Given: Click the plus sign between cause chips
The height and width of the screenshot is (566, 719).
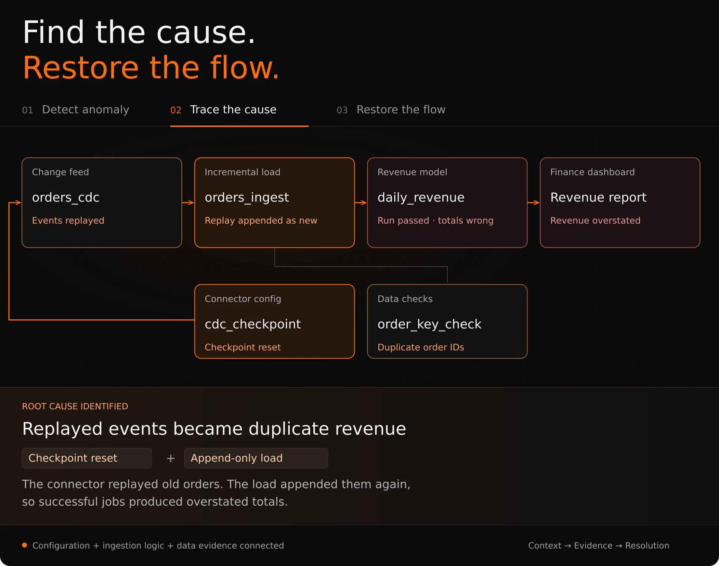Looking at the screenshot, I should pos(171,458).
